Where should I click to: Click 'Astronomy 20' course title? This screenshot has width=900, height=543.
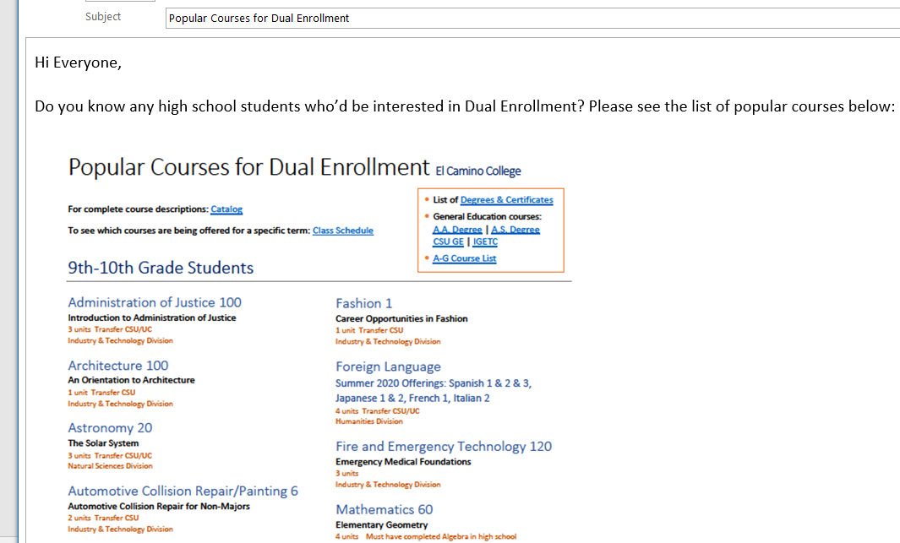point(110,428)
